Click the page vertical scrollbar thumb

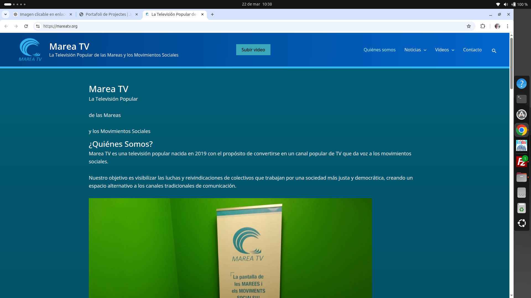coord(511,63)
